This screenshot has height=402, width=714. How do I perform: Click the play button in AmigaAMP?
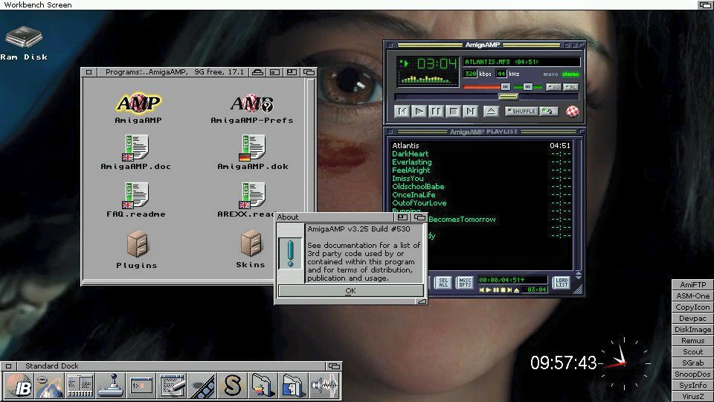(x=419, y=111)
